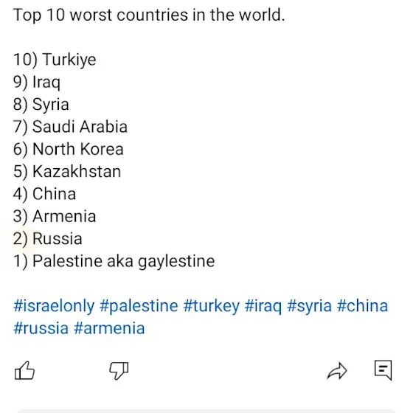Viewport: 413px width, 413px height.
Task: Click the '5) Kazakhstan' line in the post
Action: coord(67,171)
